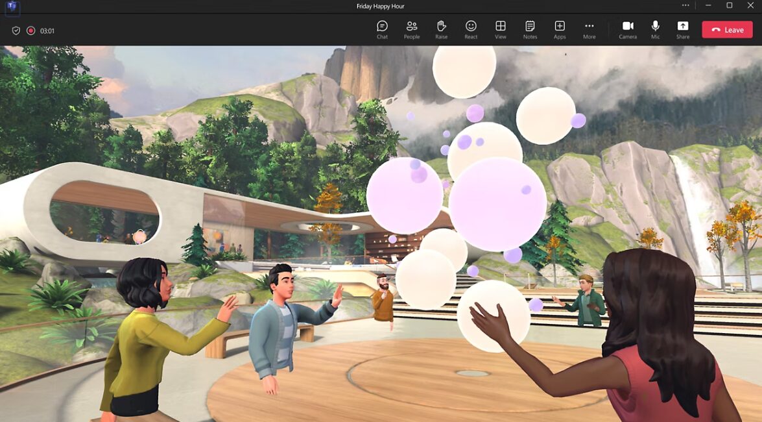Open the React emoji menu
762x422 pixels.
pyautogui.click(x=471, y=30)
